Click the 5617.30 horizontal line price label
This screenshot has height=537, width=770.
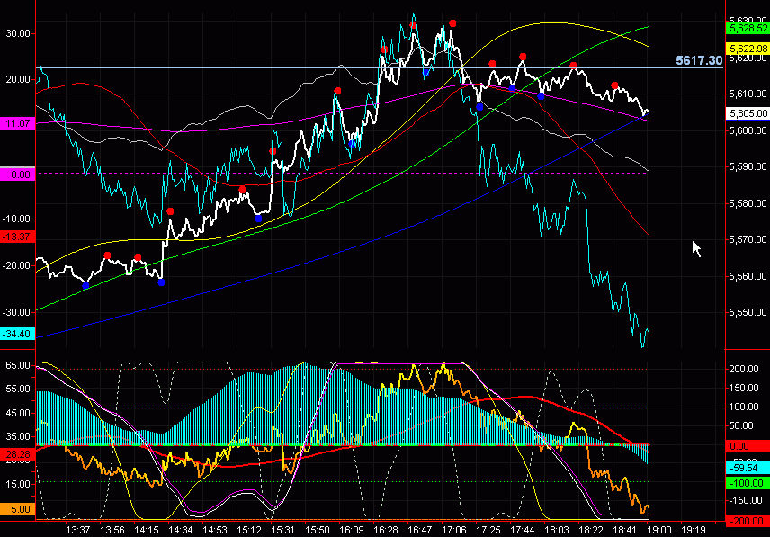(x=699, y=60)
